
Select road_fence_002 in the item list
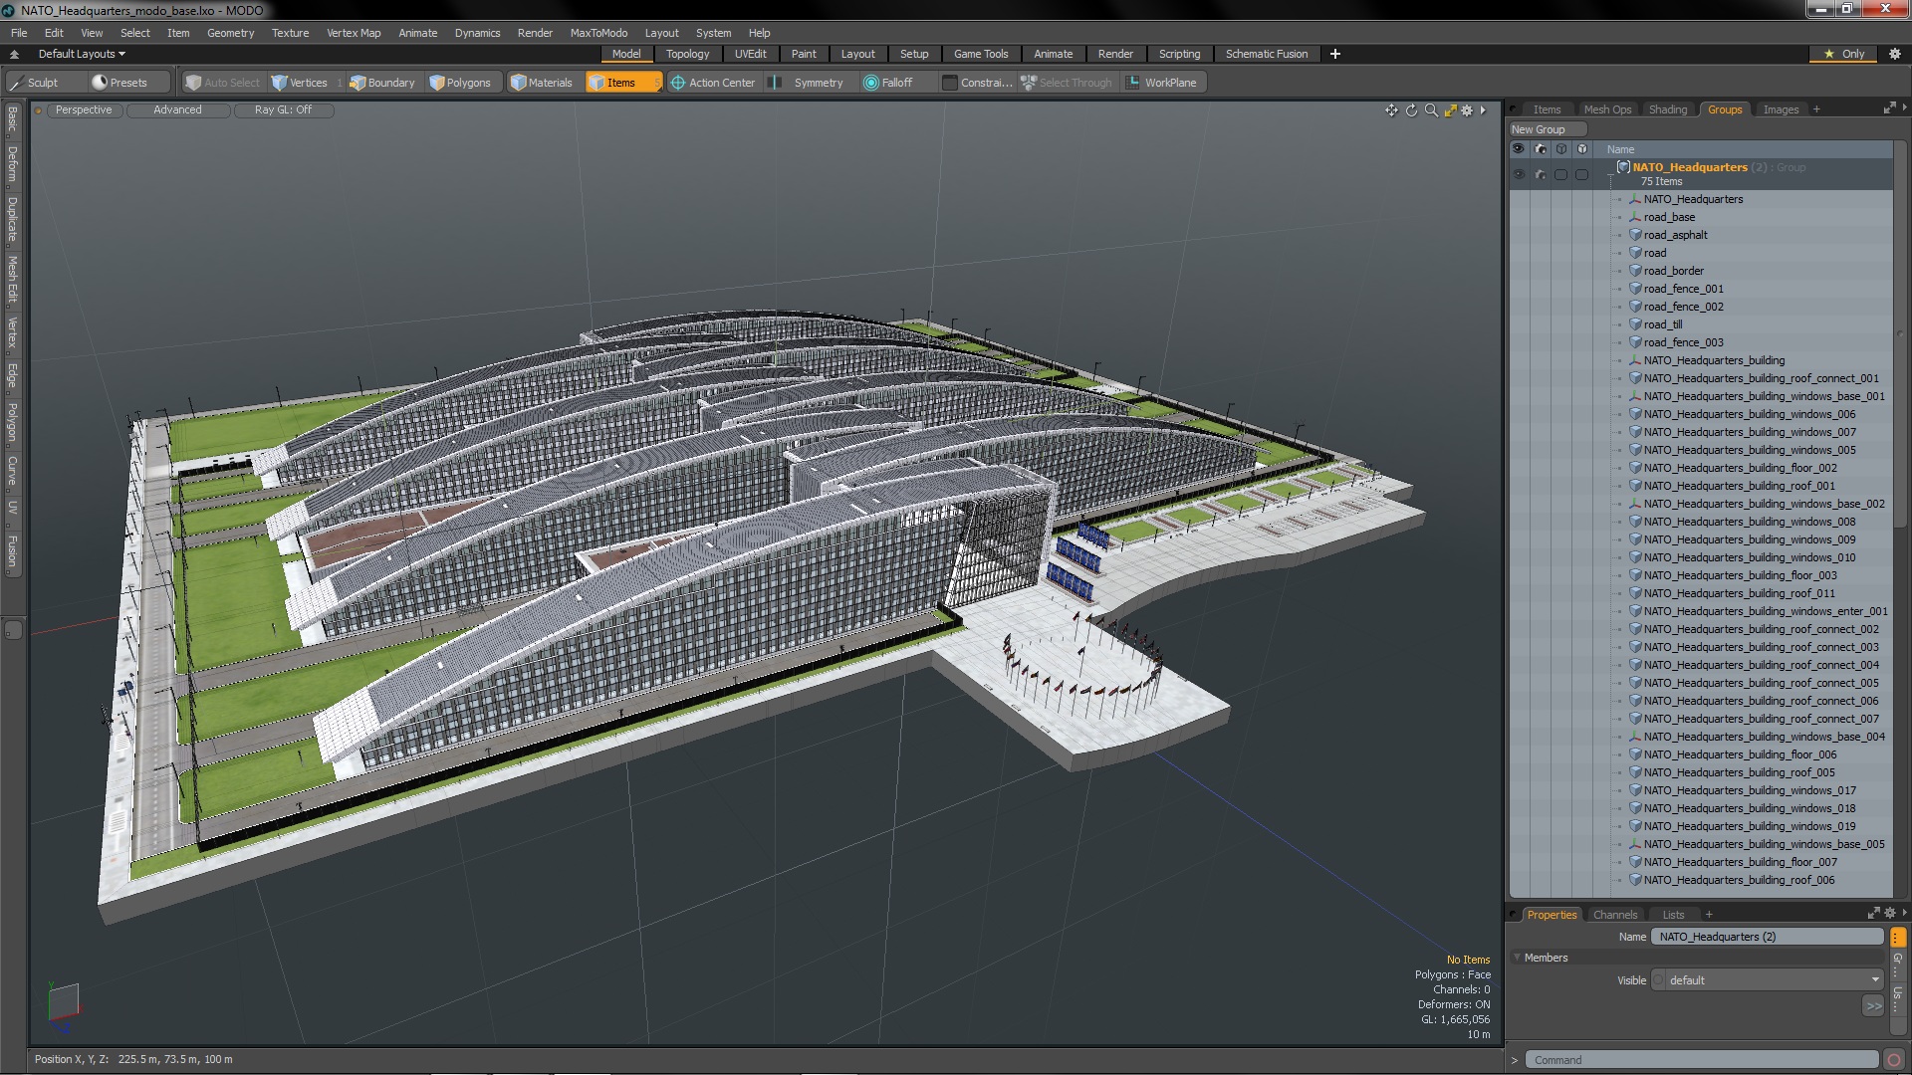pos(1683,307)
